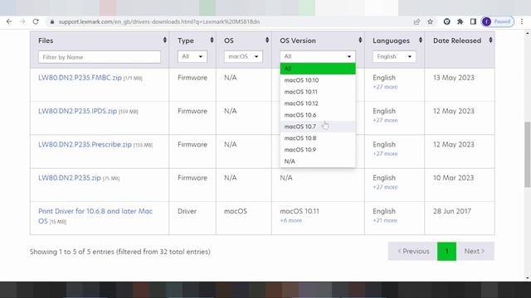Click the scrollbar down arrow
Viewport: 531px width, 298px height.
coord(528,278)
